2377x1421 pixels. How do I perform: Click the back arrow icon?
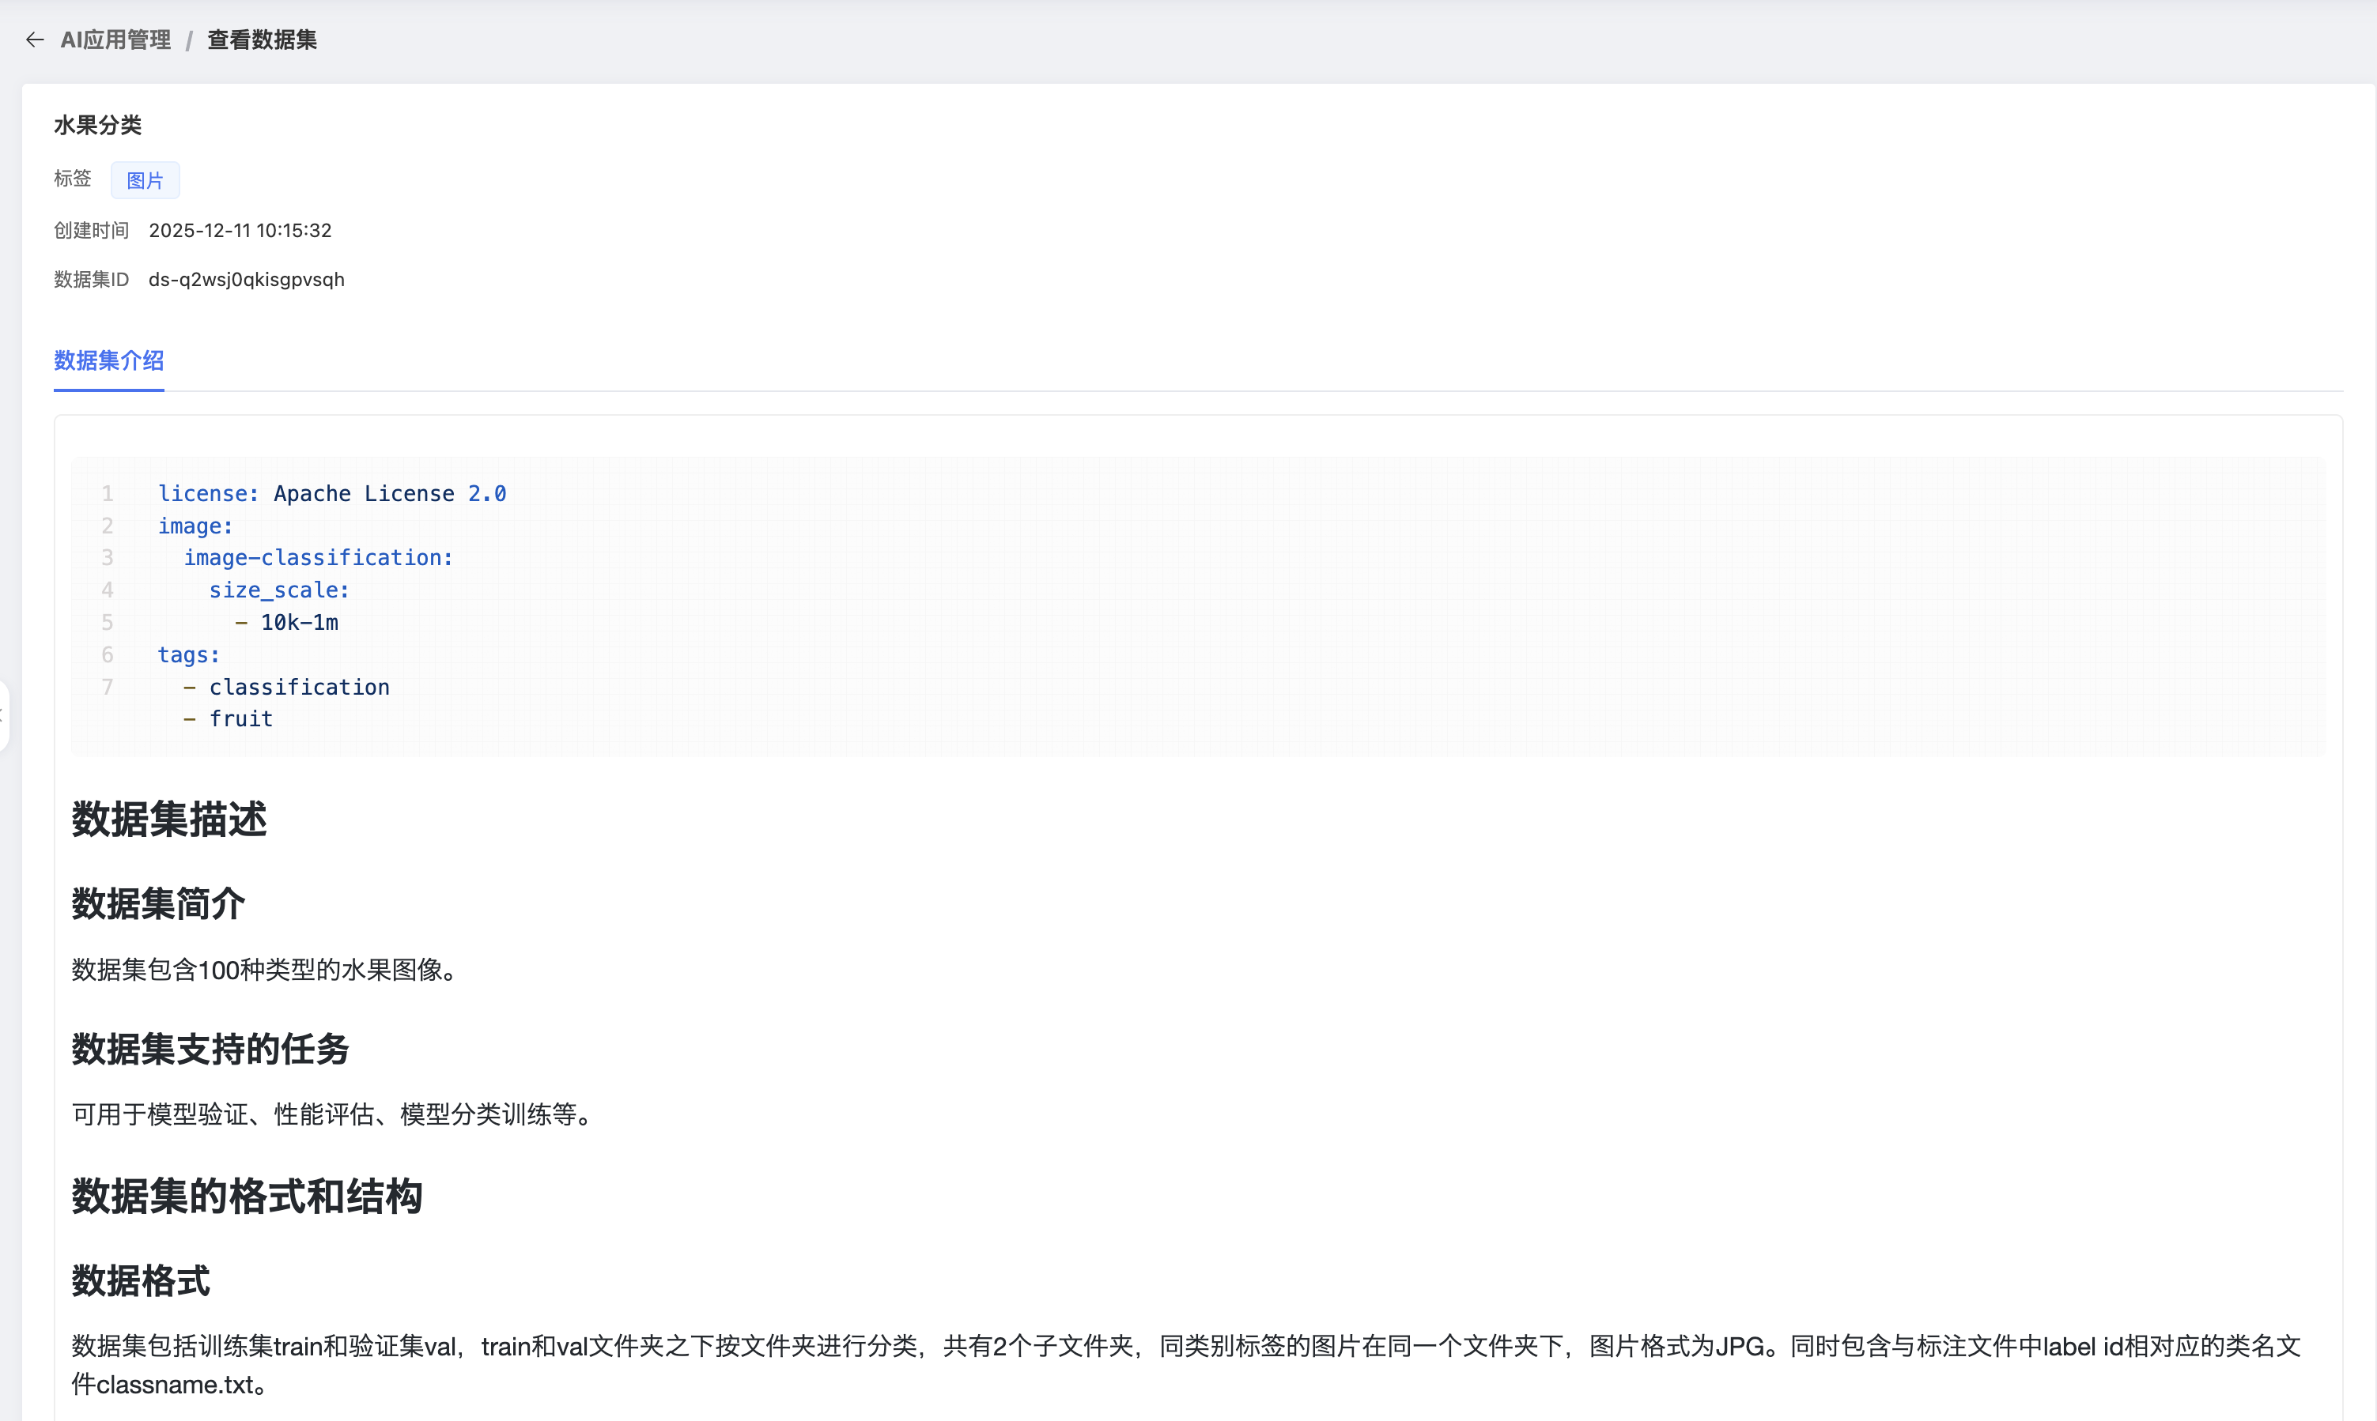point(36,40)
